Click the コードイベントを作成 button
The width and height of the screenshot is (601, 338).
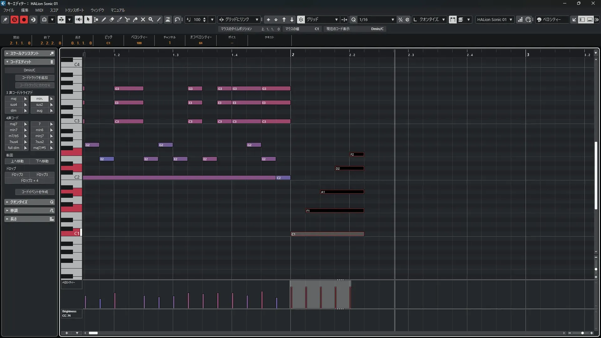(35, 192)
